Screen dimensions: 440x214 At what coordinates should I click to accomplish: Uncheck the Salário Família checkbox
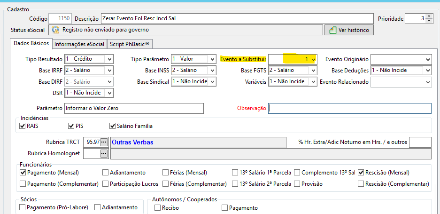point(113,126)
